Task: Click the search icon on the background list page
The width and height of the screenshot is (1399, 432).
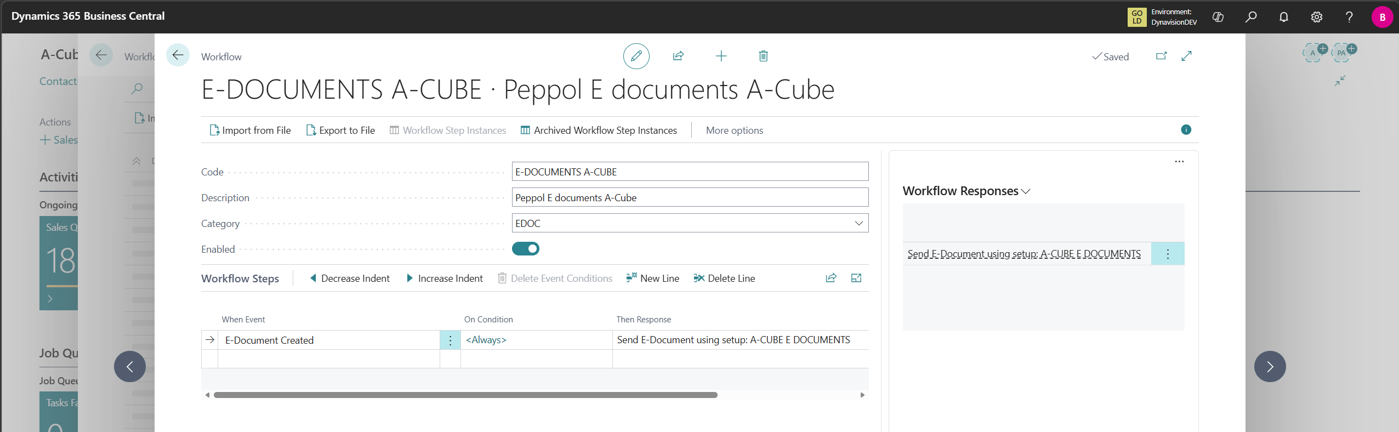Action: 137,88
